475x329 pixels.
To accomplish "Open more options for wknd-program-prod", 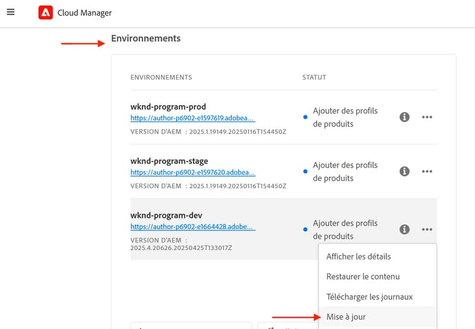I will [x=427, y=117].
